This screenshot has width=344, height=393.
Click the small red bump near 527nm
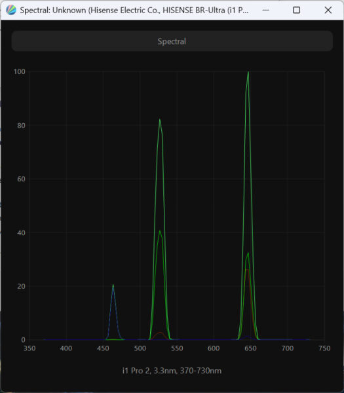[x=161, y=333]
